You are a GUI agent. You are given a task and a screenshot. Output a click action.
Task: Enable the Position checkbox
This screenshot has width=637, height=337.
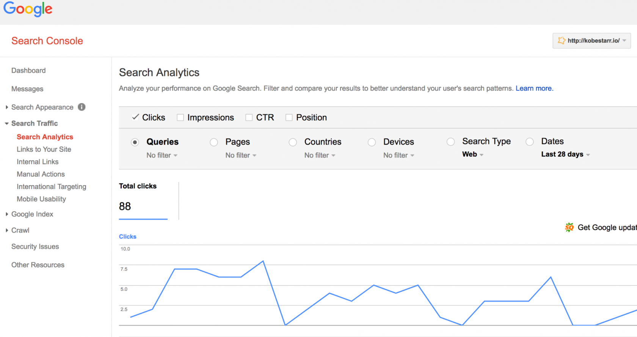(289, 117)
